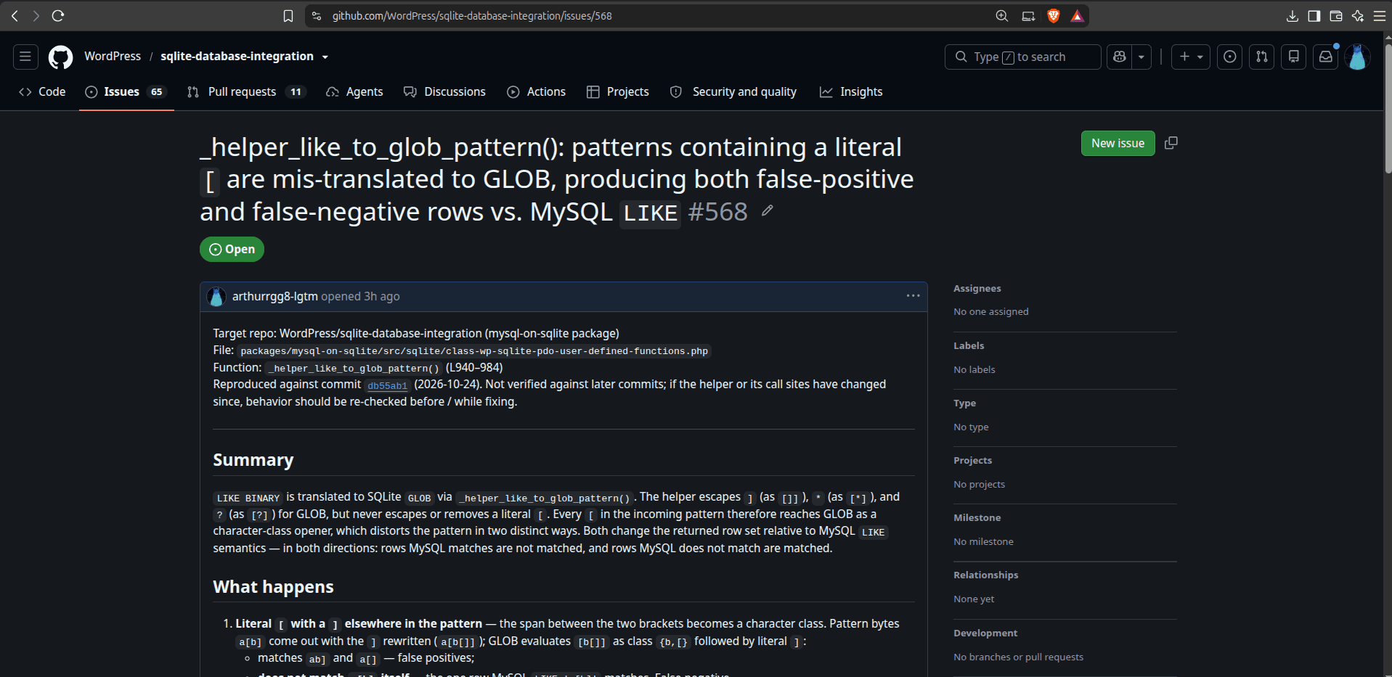Focus the Type to search field
Image resolution: width=1392 pixels, height=677 pixels.
click(x=1022, y=57)
